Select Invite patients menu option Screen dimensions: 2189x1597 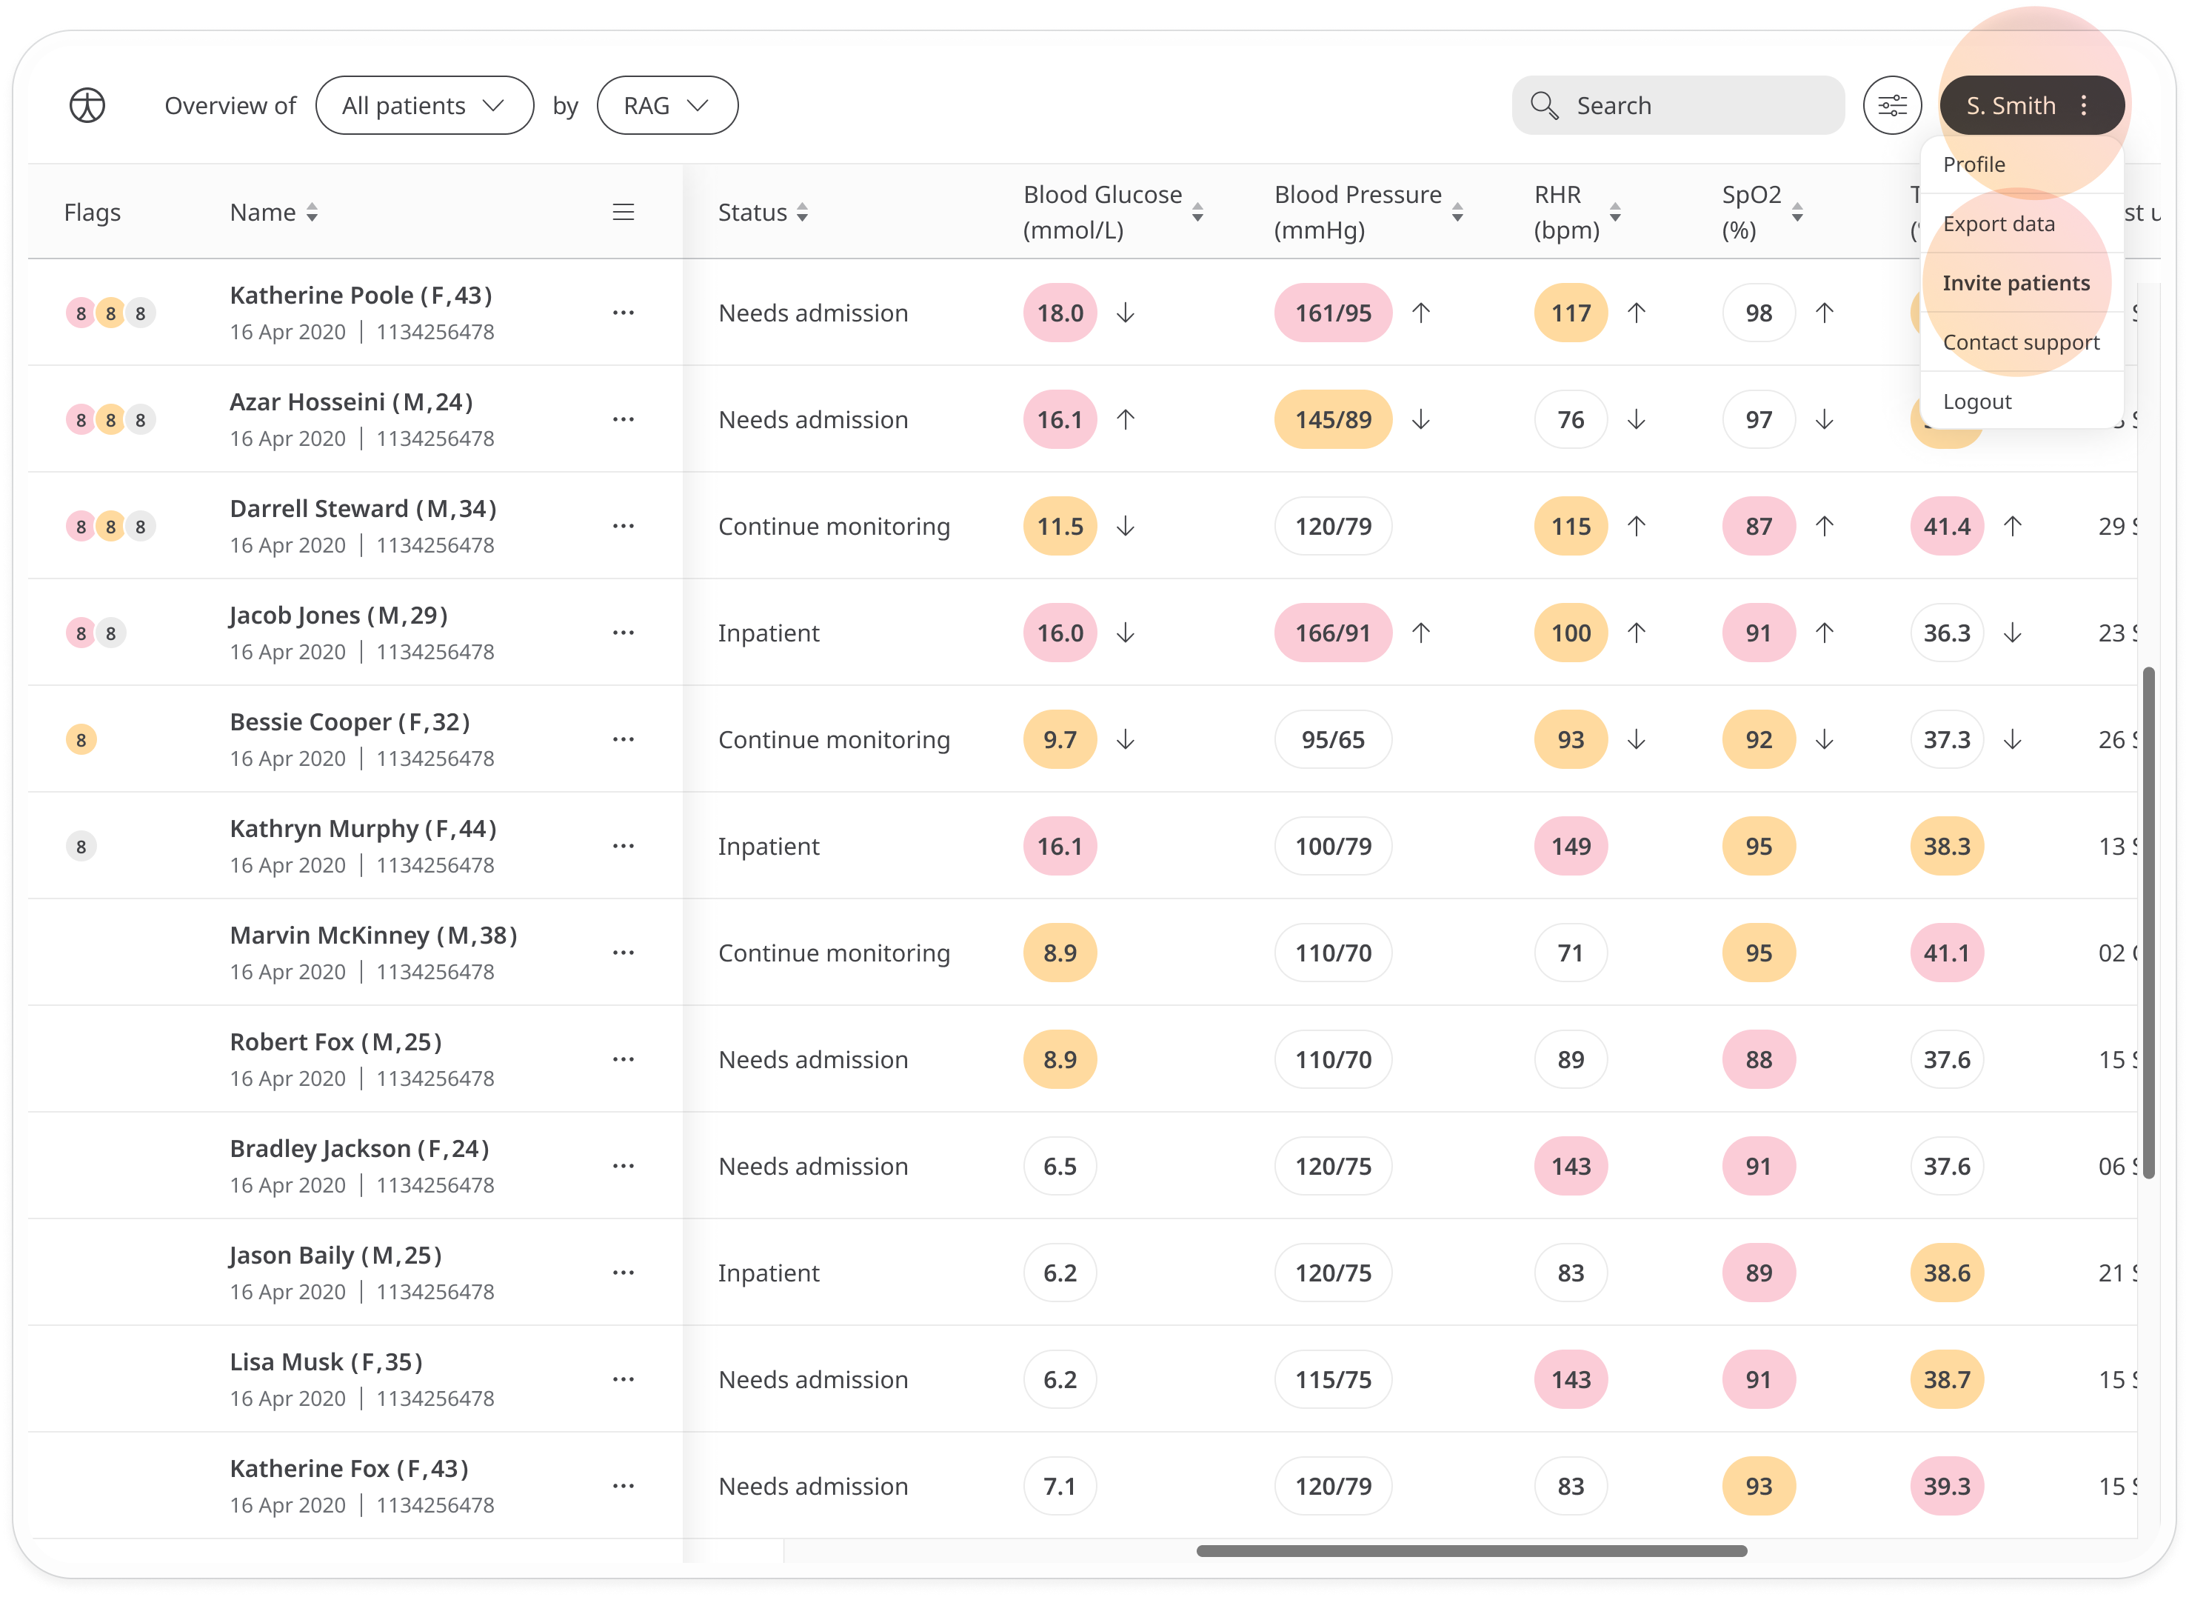pos(2021,282)
